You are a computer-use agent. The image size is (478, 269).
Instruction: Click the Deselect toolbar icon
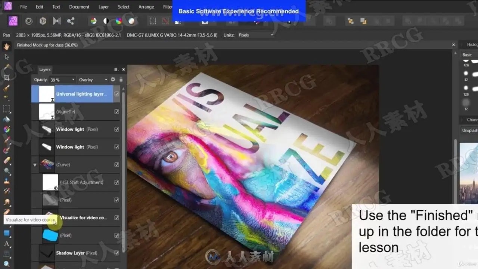coord(165,21)
